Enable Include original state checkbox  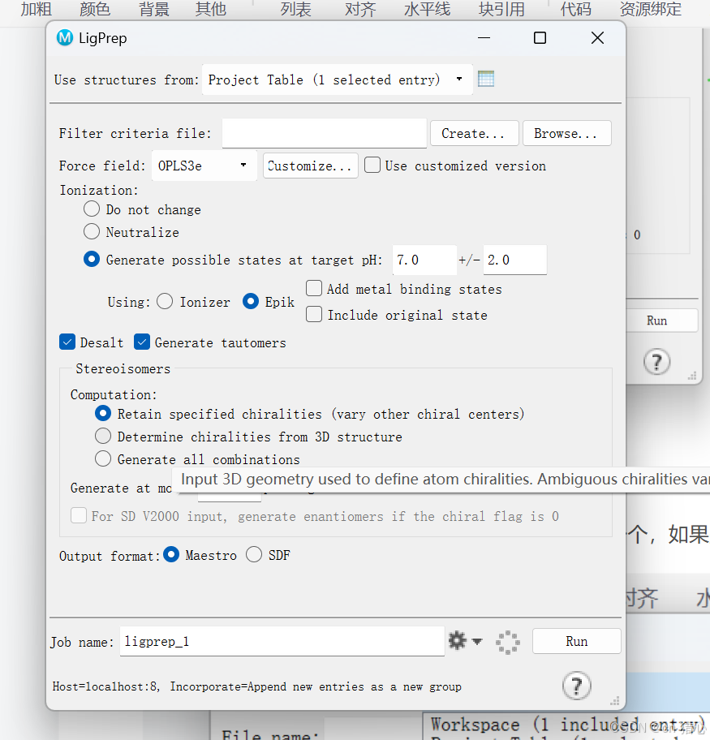click(314, 314)
